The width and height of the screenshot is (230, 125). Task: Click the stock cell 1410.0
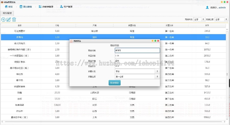[207, 93]
